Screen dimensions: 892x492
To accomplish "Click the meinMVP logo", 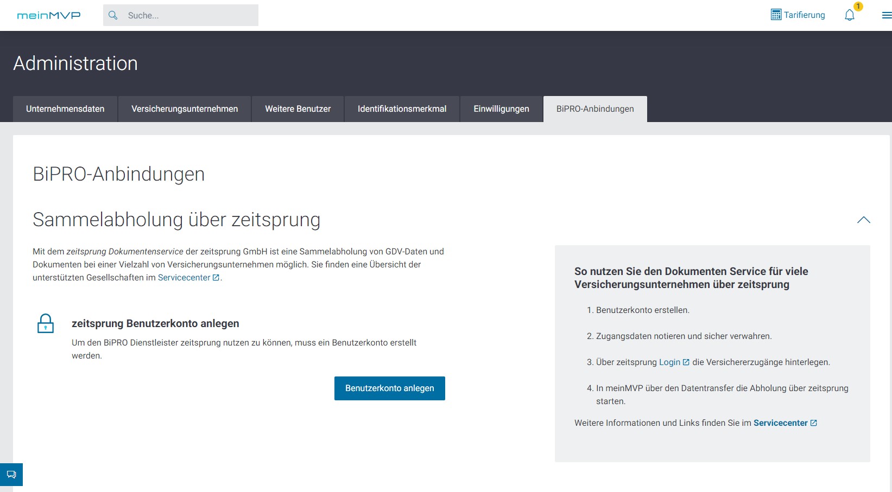I will [49, 16].
